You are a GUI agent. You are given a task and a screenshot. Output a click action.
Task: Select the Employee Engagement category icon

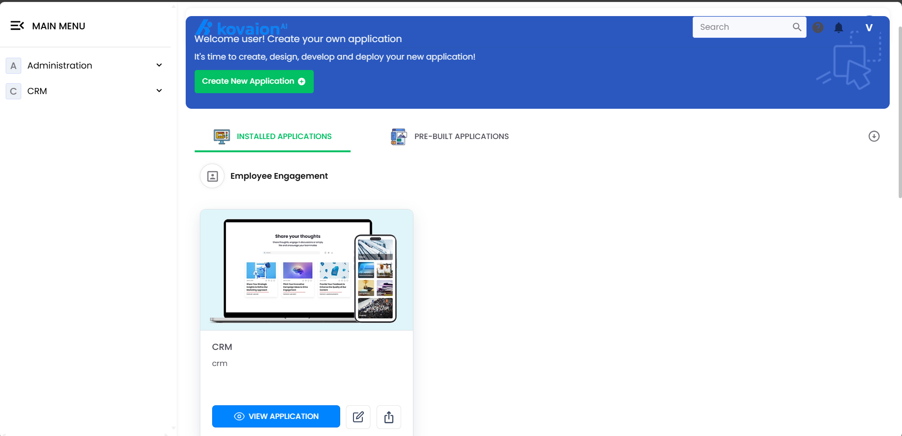pyautogui.click(x=212, y=175)
